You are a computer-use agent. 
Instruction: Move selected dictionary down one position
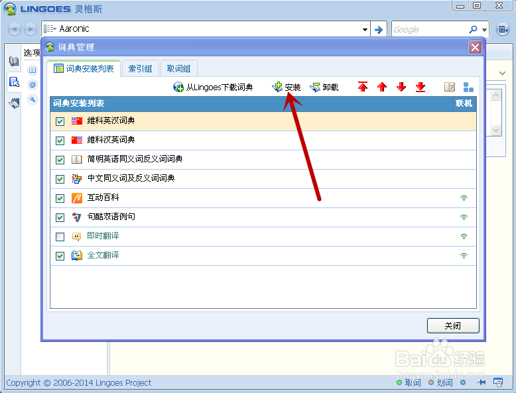(x=401, y=87)
